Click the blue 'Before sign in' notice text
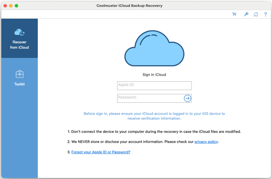Viewport: 272px width, 179px height. click(x=154, y=116)
